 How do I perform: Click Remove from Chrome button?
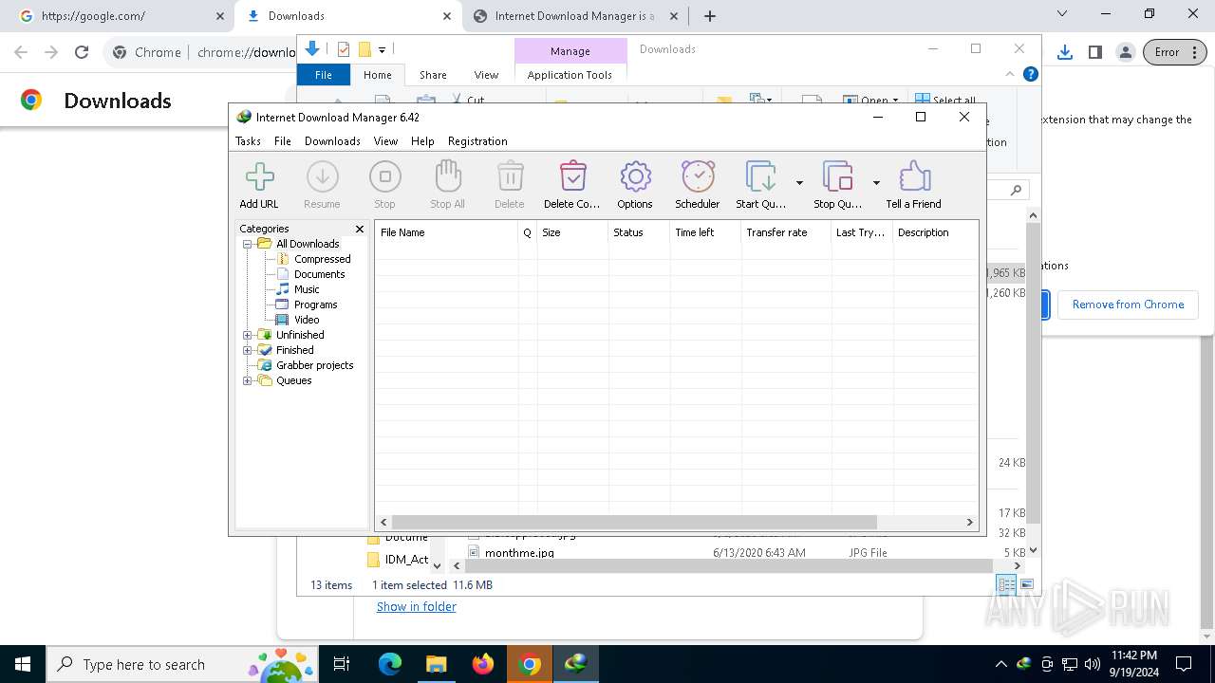pos(1128,305)
